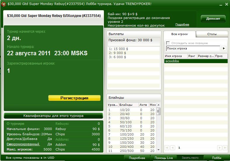Screen dimensions: 230x161
Task: Click the poker chip app icon in title bar
Action: point(4,4)
